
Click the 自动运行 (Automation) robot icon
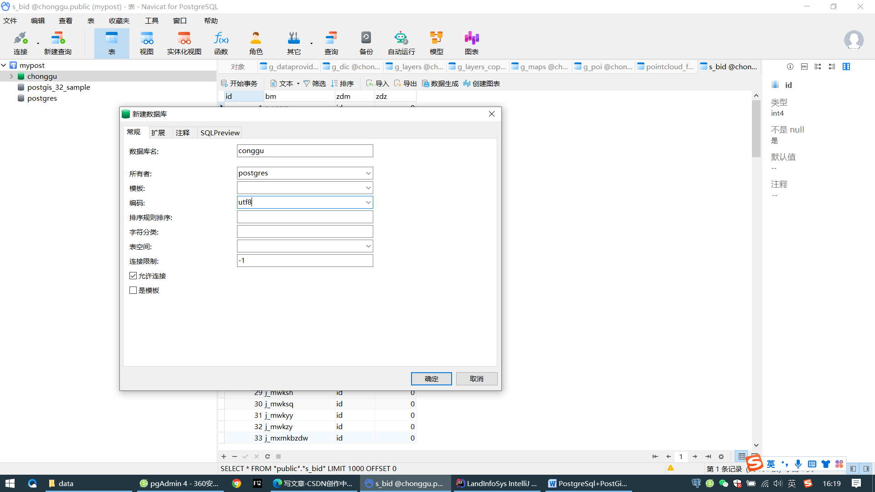click(401, 43)
